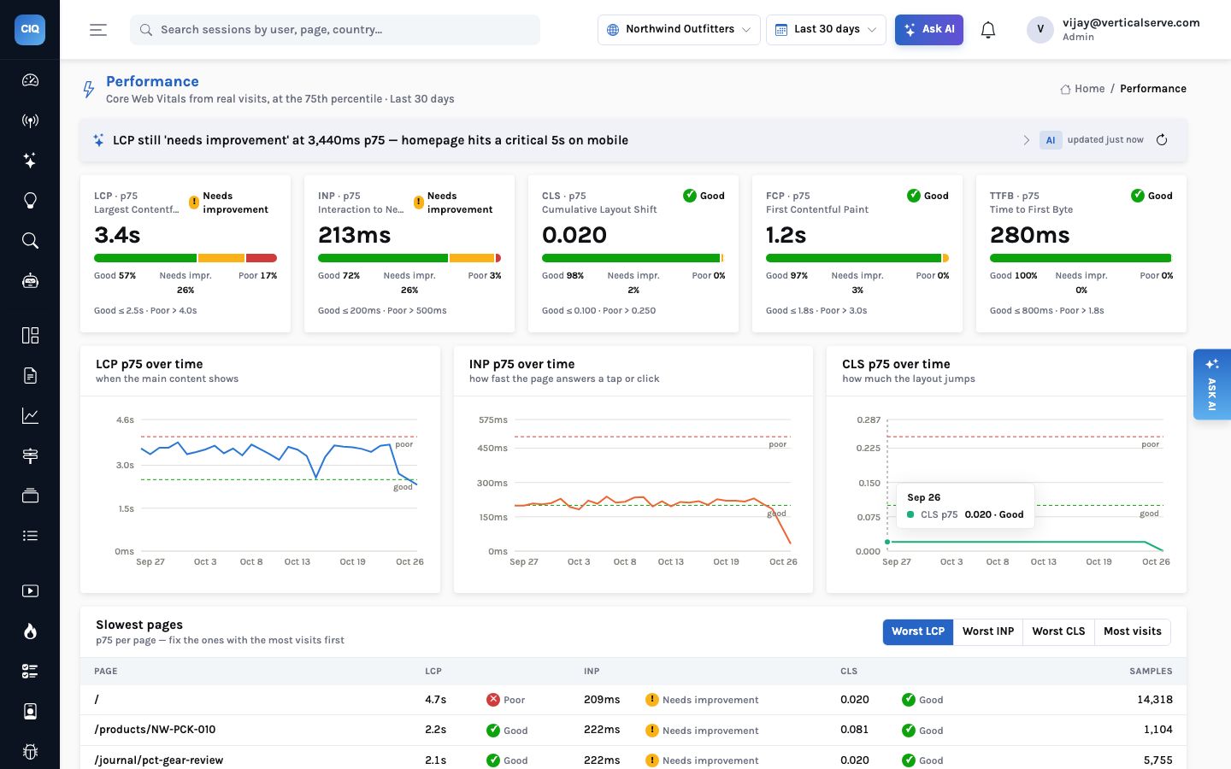Click the lightbulb insights sidebar icon
The image size is (1231, 769).
pos(30,201)
